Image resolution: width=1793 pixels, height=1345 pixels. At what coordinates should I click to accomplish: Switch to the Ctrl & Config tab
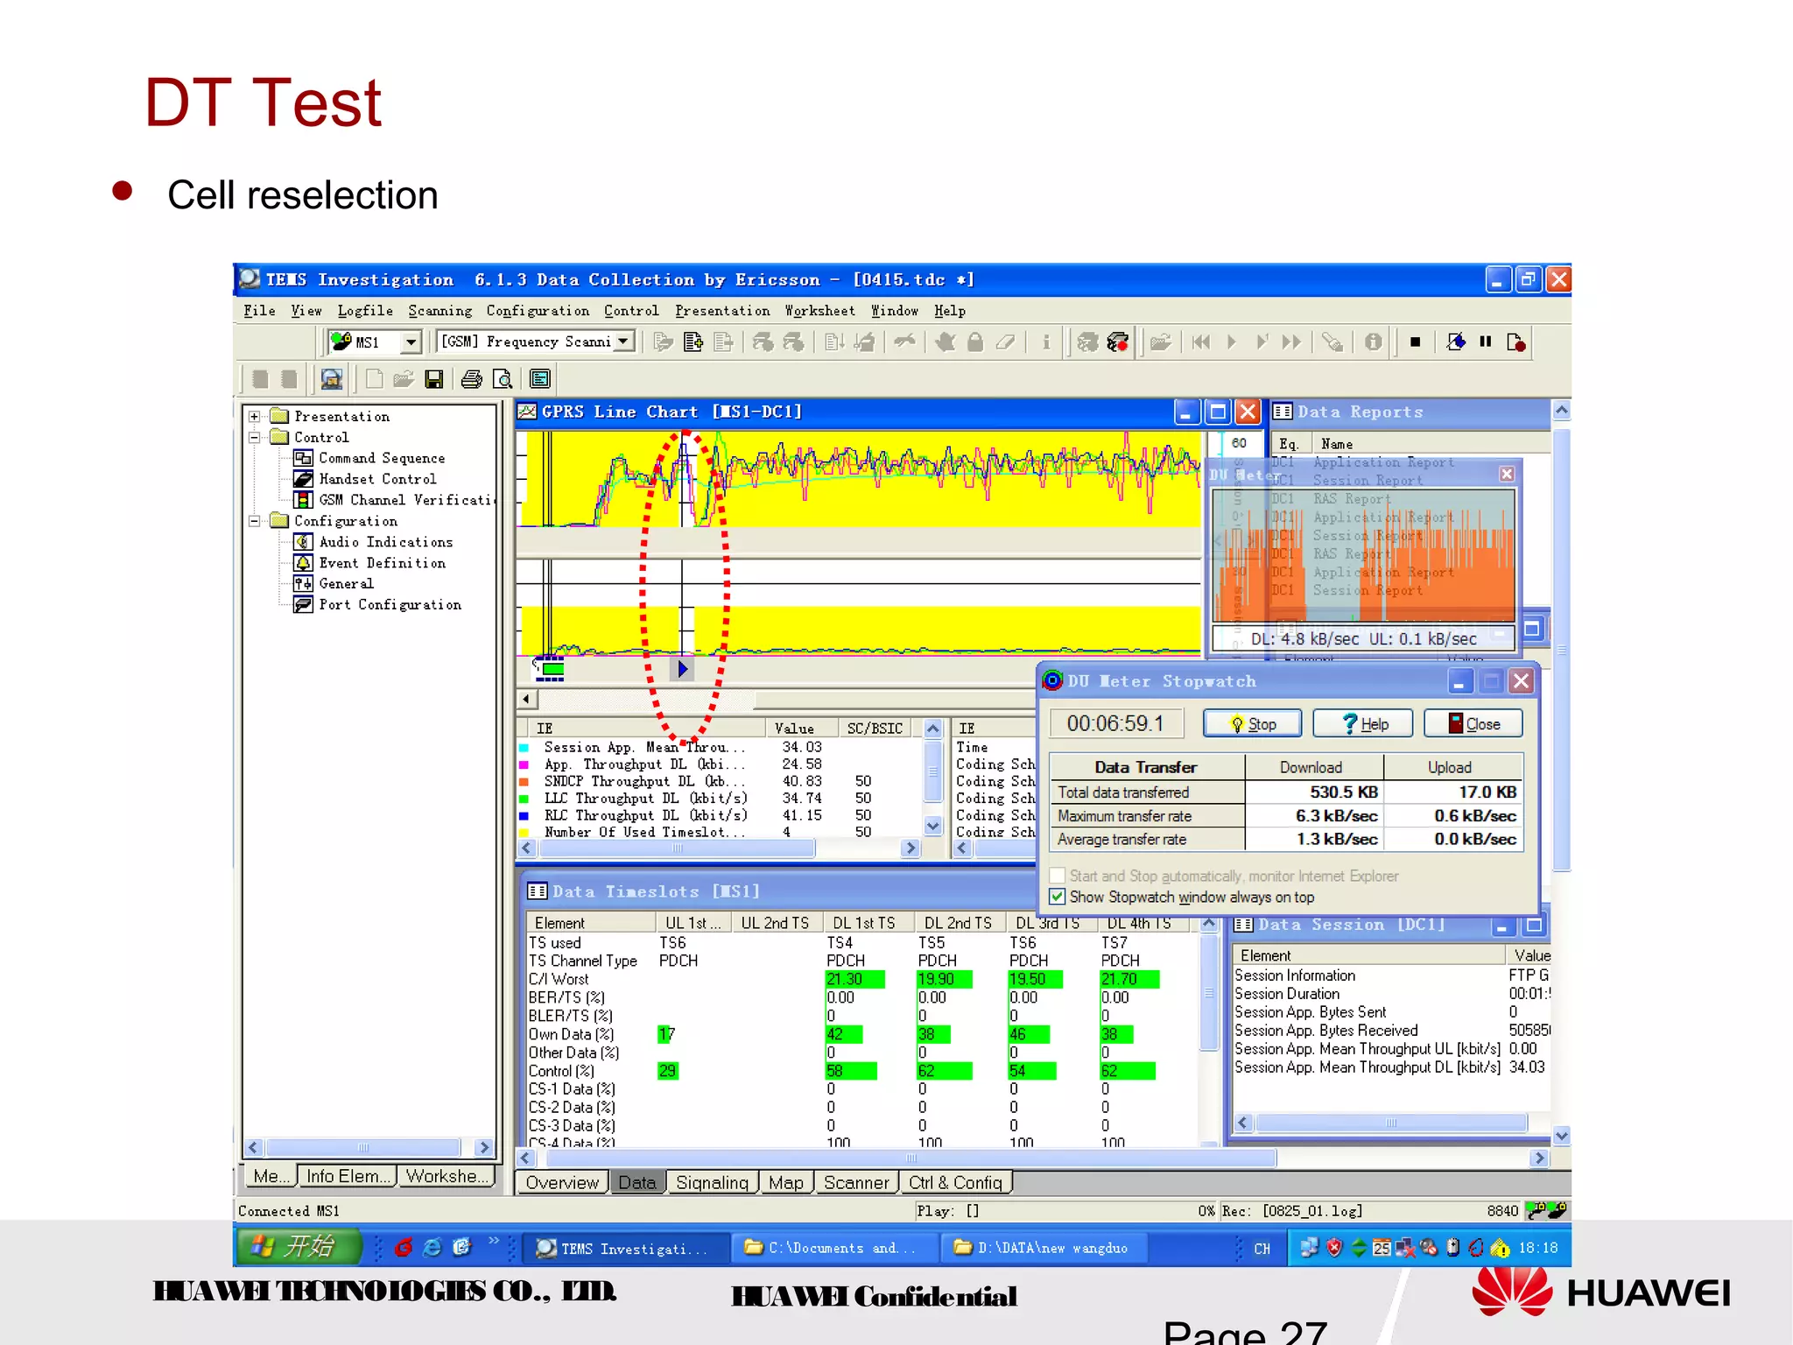coord(955,1183)
